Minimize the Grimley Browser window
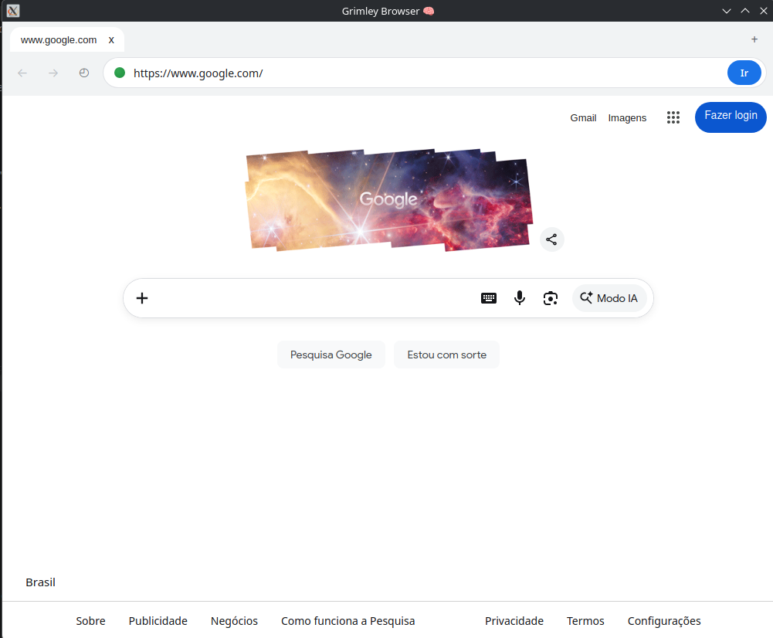The image size is (773, 638). pos(726,11)
